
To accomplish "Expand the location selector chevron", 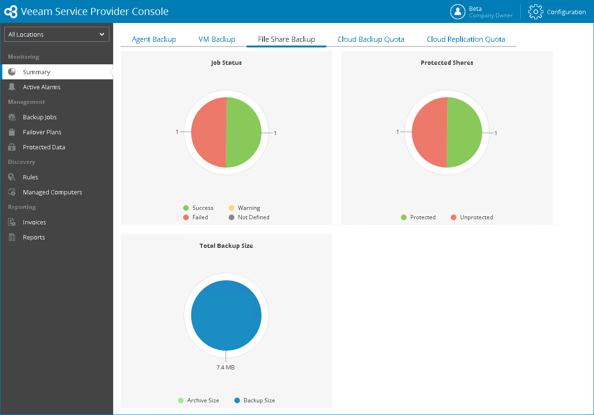I will (102, 34).
